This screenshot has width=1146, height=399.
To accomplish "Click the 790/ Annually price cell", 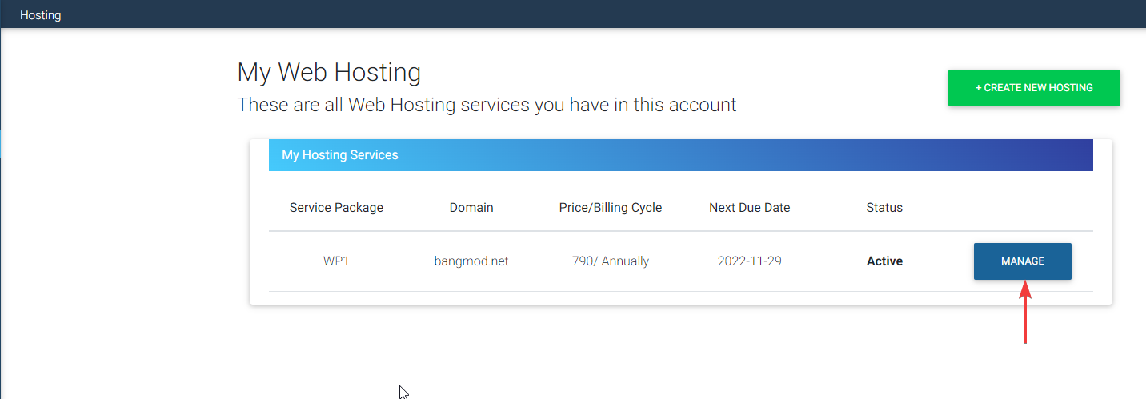I will coord(611,261).
